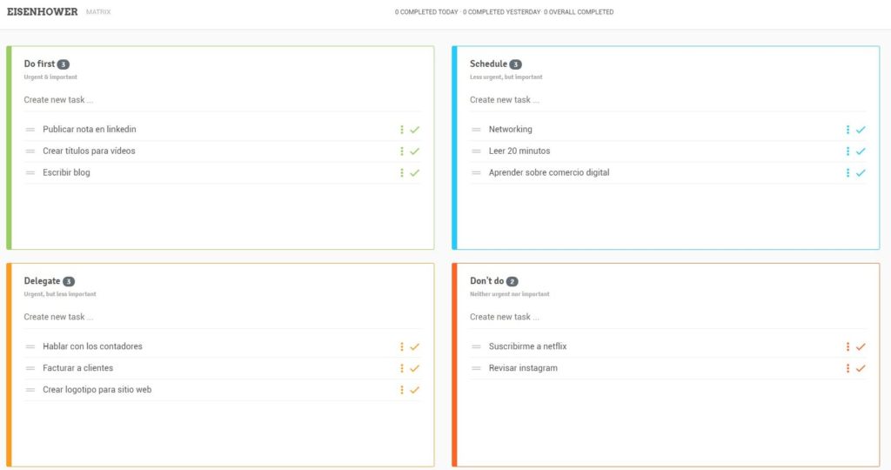This screenshot has height=470, width=891.
Task: Show options for Suscribirme a netflix task
Action: (847, 346)
